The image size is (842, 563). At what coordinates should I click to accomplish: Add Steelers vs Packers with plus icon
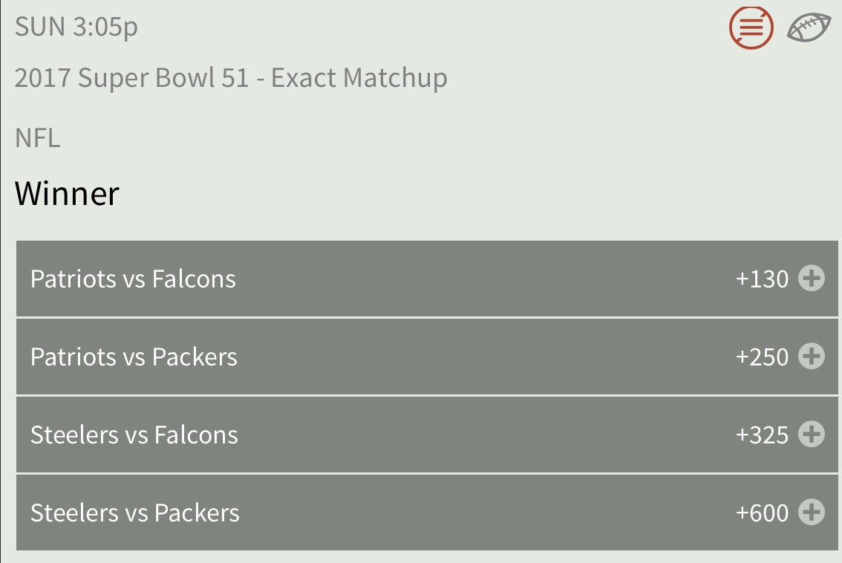point(811,512)
